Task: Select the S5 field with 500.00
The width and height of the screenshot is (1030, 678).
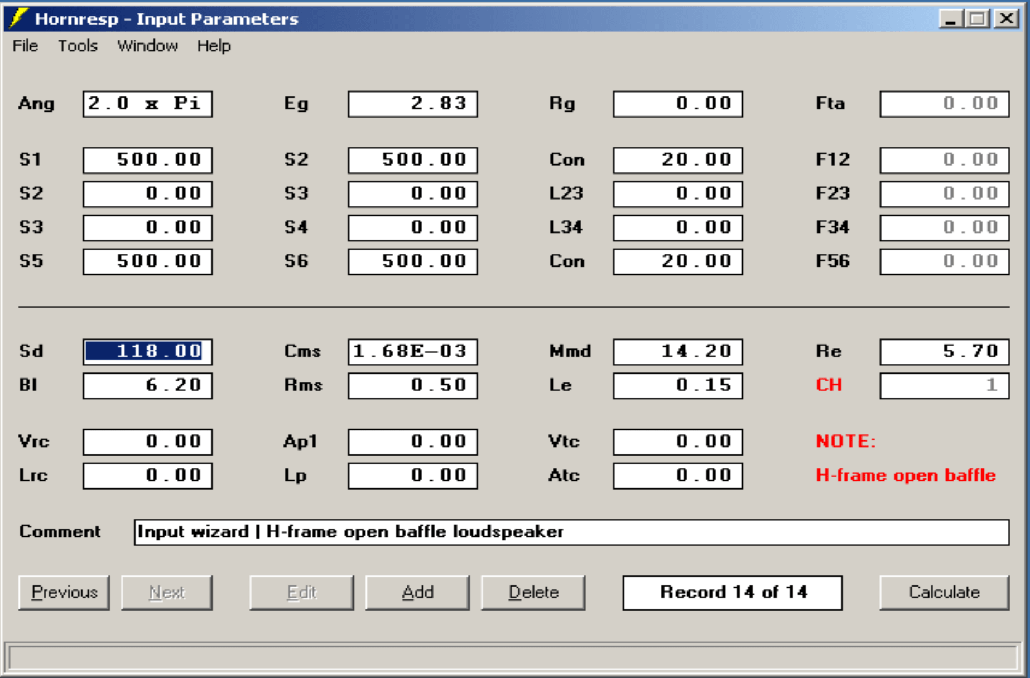Action: pos(148,261)
